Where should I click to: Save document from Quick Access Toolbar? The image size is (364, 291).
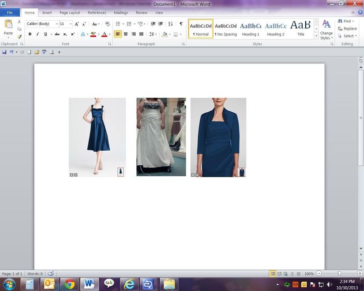[5, 52]
